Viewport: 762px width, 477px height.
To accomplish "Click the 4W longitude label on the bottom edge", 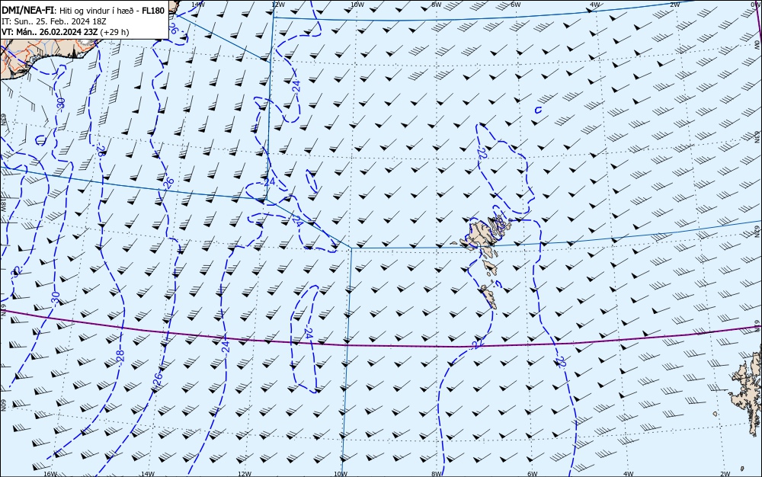I will pos(629,474).
